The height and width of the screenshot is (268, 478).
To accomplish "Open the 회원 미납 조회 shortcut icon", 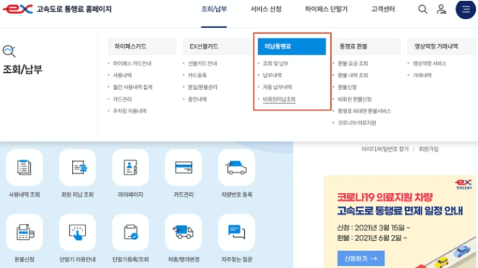I will pyautogui.click(x=77, y=168).
